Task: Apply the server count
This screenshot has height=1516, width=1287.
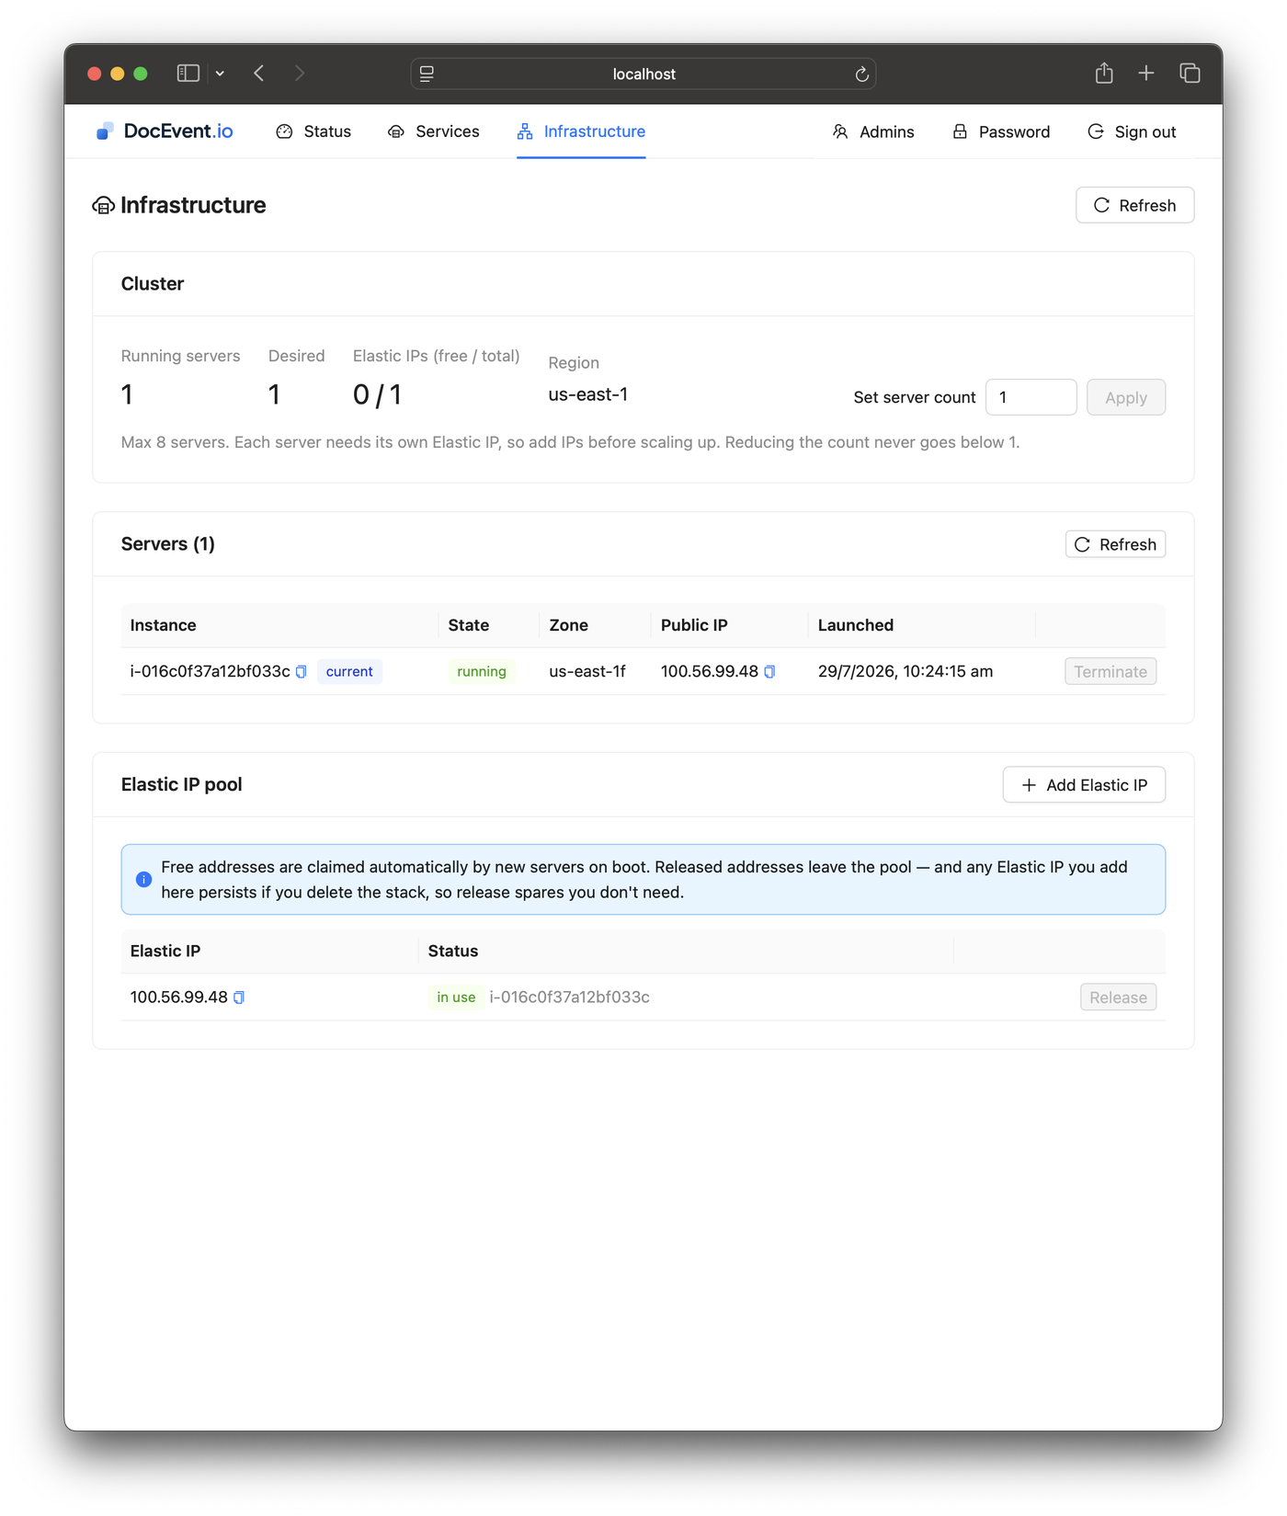Action: pos(1125,397)
